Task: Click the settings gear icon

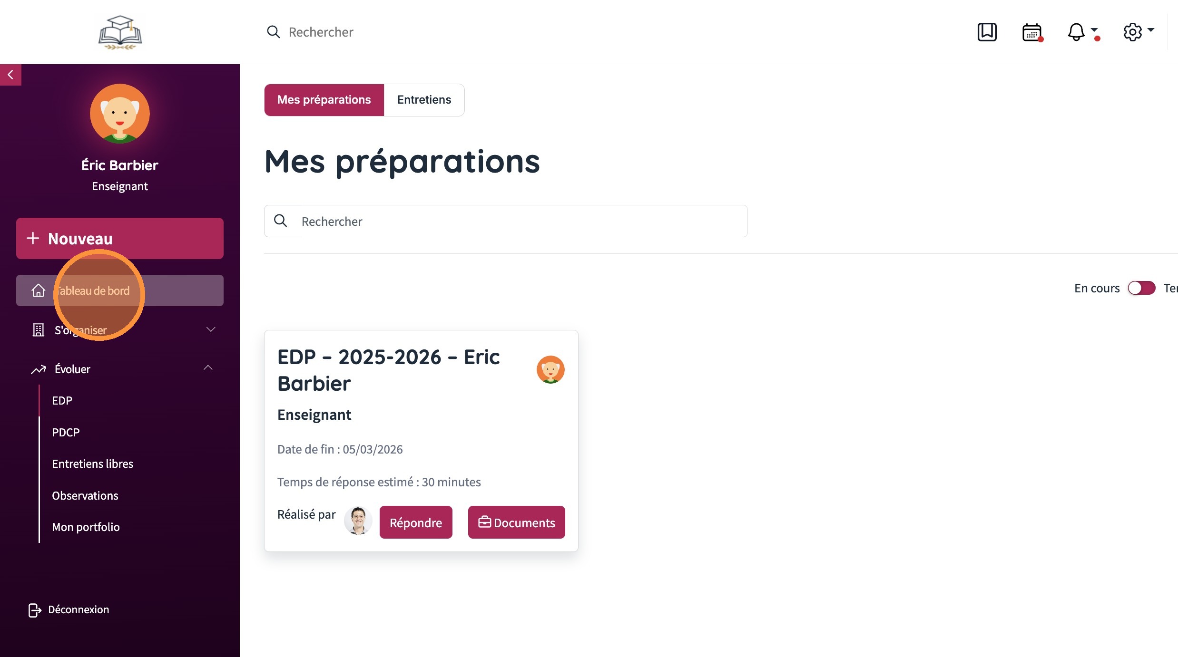Action: tap(1132, 32)
